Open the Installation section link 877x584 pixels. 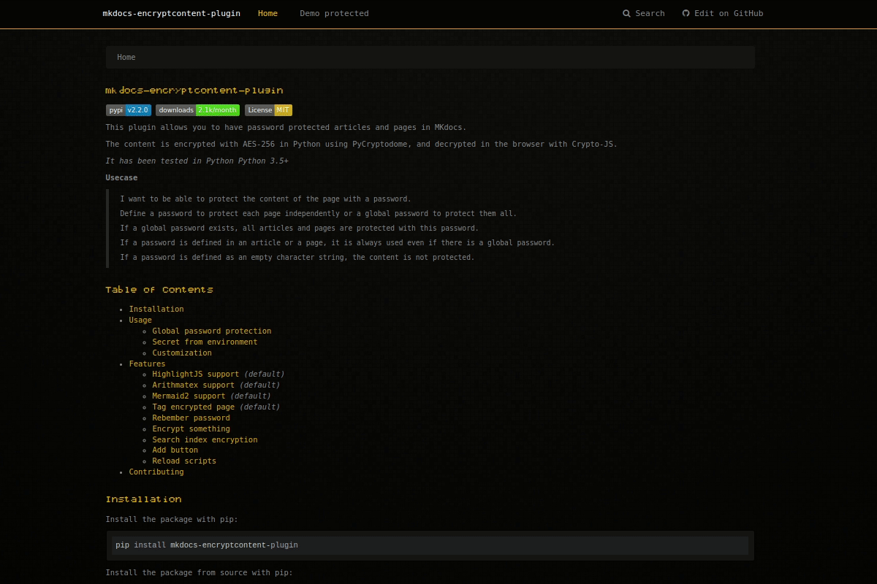[156, 309]
